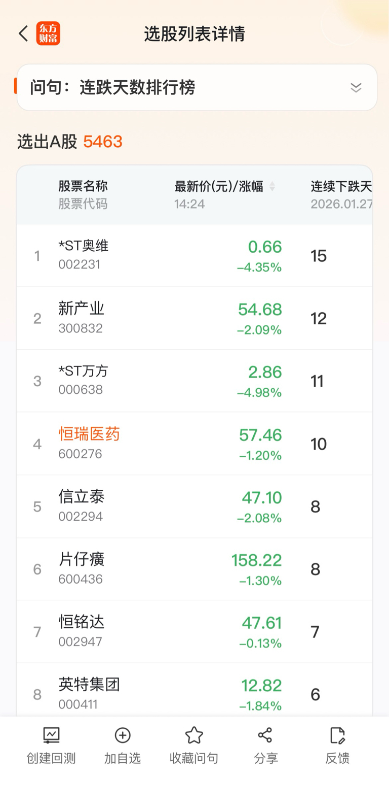Click stock code 000411
This screenshot has height=811, width=389.
pos(78,704)
